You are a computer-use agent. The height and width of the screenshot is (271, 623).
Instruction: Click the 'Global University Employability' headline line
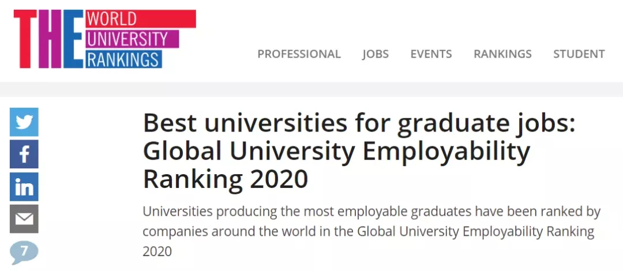336,152
